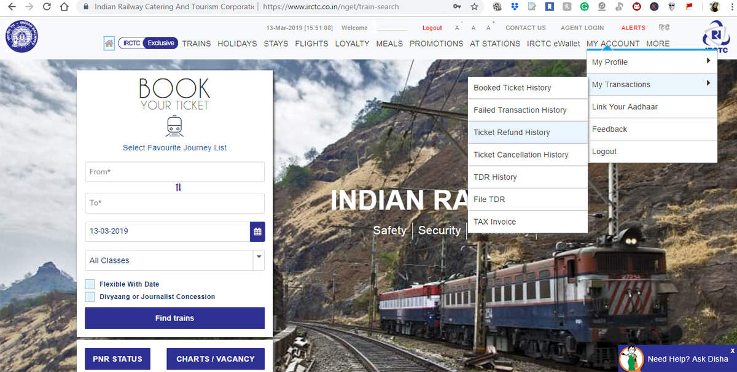Click Select Favourite Journey List
Image resolution: width=737 pixels, height=372 pixels.
(174, 147)
